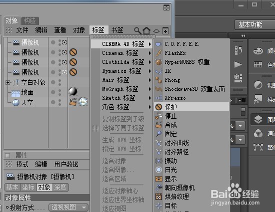Click the eye icon beside home icon

[156, 31]
